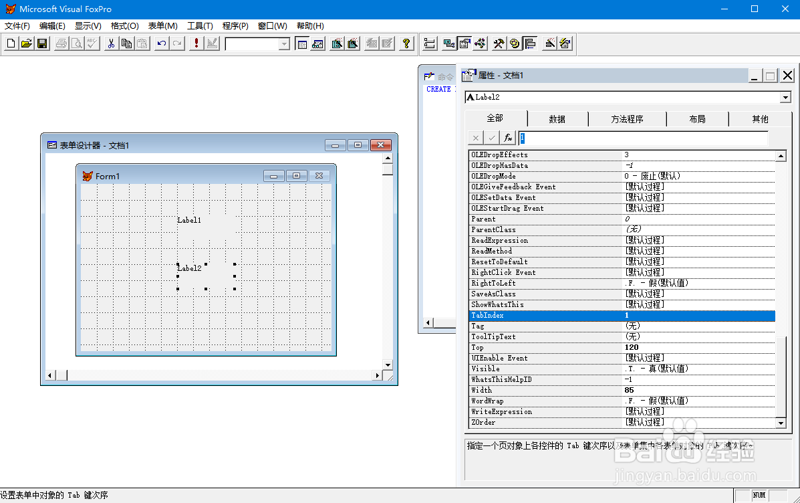Click Form Designer horizontal scroll-right arrow
This screenshot has width=800, height=503.
(x=377, y=375)
